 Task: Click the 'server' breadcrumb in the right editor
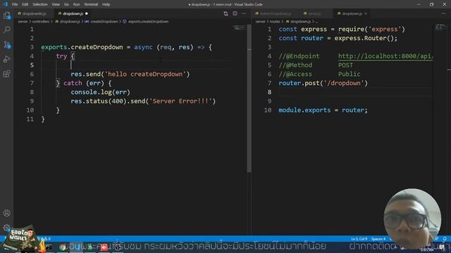260,22
